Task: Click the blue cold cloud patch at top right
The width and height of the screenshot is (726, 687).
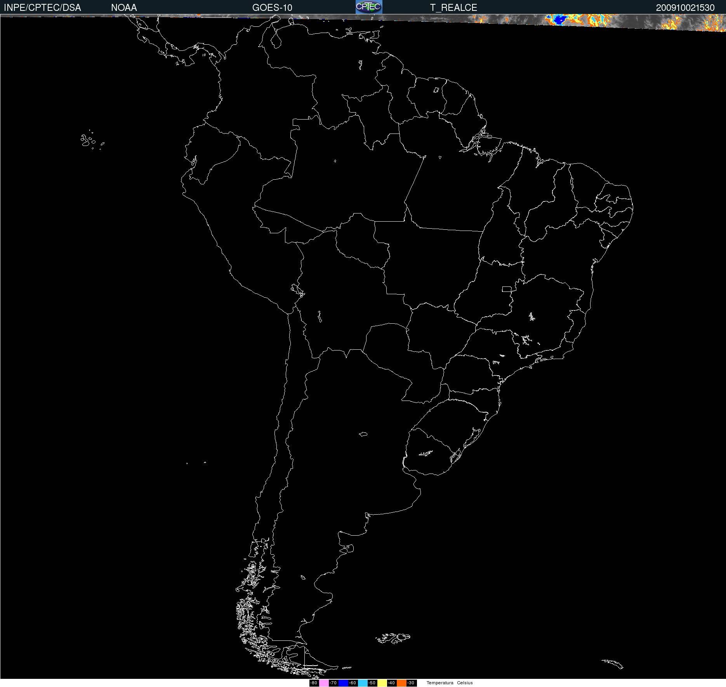Action: [559, 19]
